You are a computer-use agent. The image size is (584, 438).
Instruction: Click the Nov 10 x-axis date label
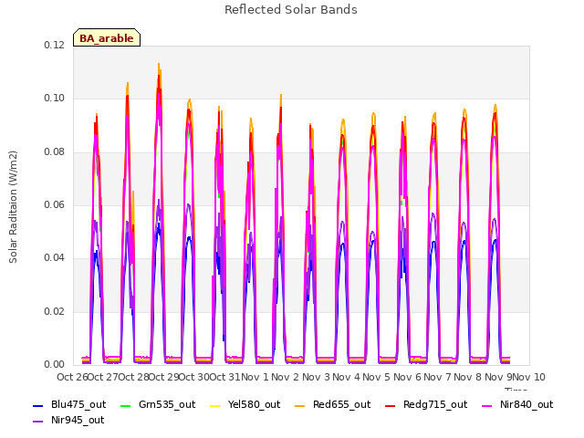click(529, 377)
